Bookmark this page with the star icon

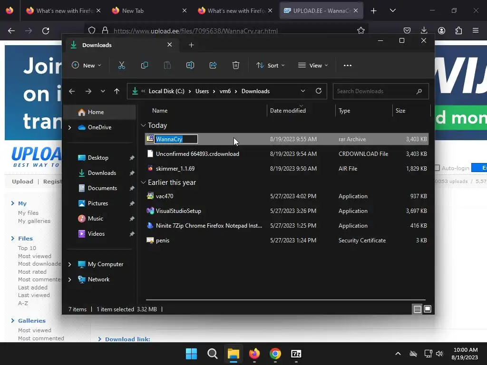click(x=360, y=30)
